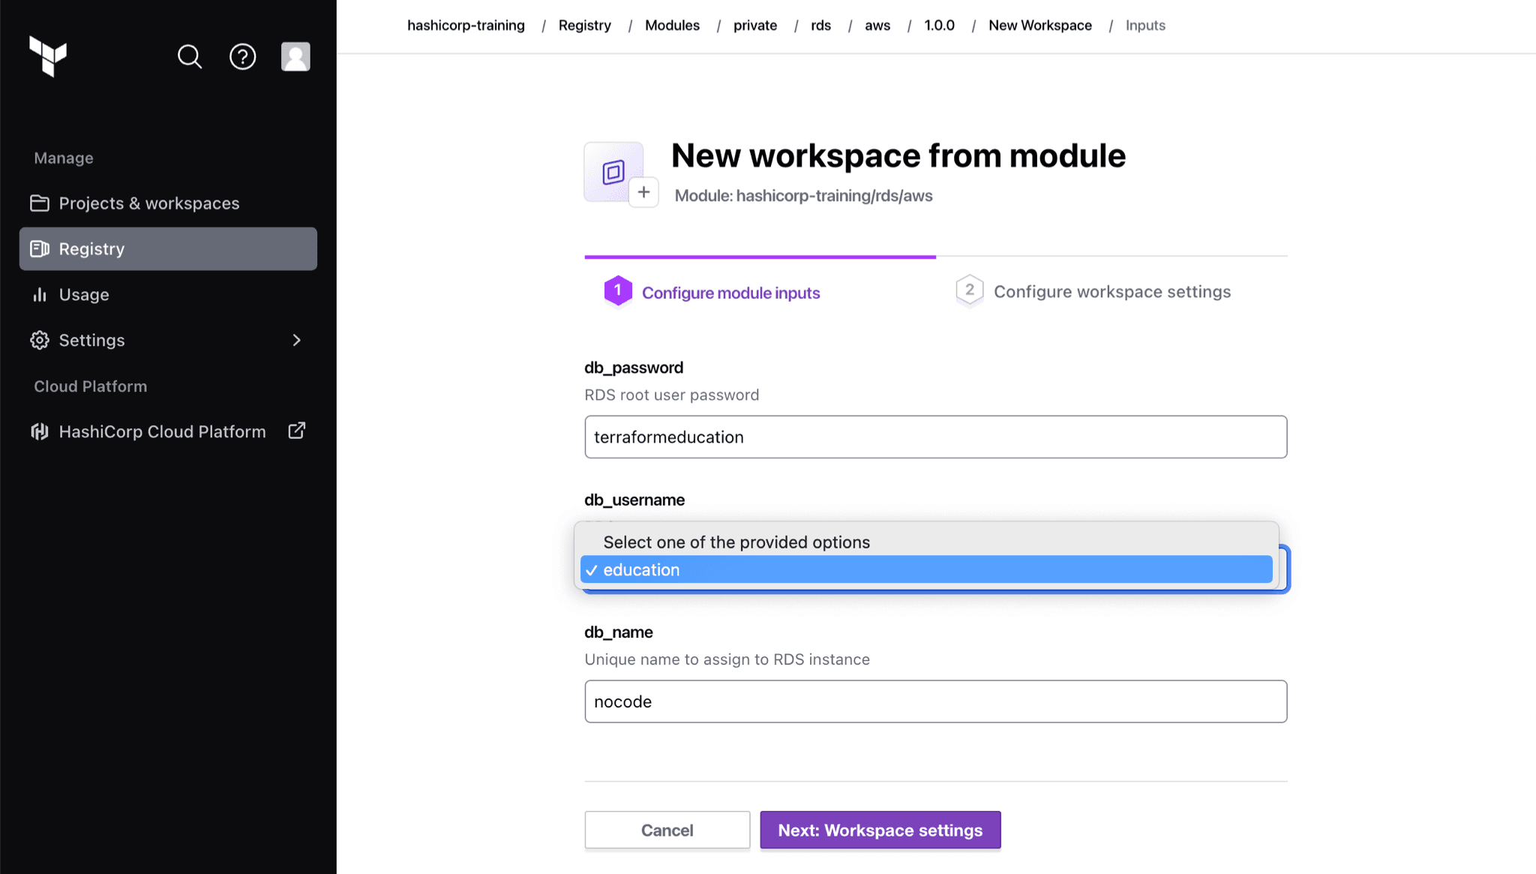1536x874 pixels.
Task: Choose 'Select one of the provided options'
Action: coord(926,542)
